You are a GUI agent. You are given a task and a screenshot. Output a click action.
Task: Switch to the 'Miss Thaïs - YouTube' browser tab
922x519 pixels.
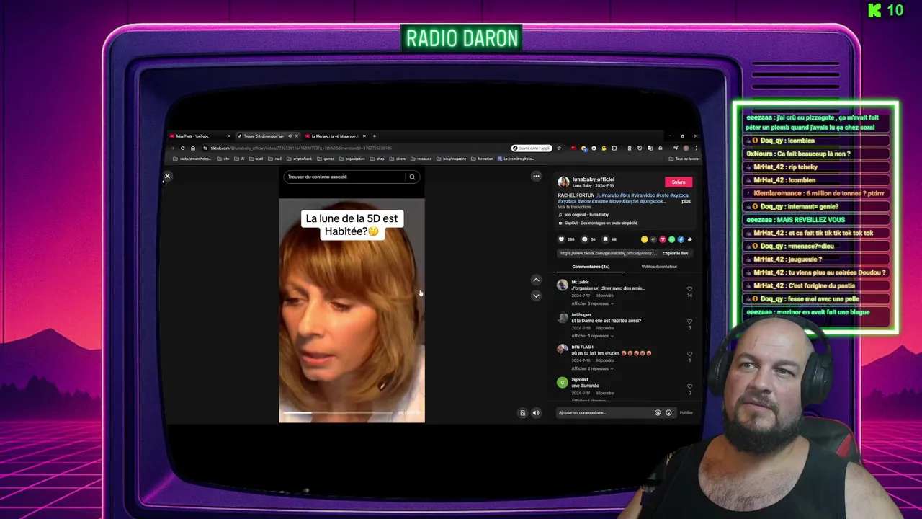(x=198, y=136)
